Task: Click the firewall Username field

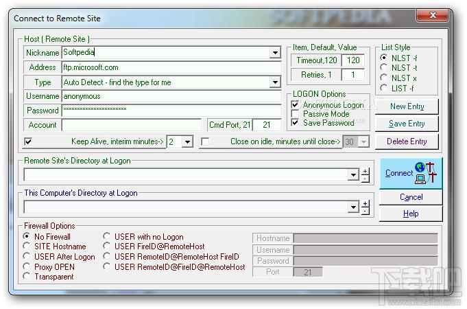Action: click(366, 250)
